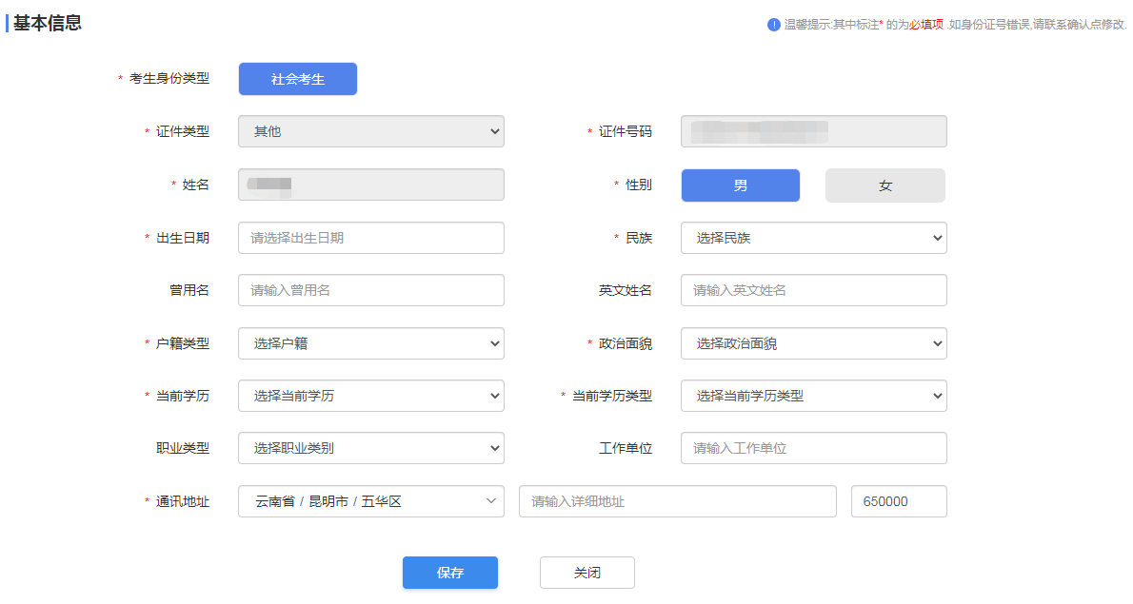Click the 请输入详细地址 input field

(677, 501)
